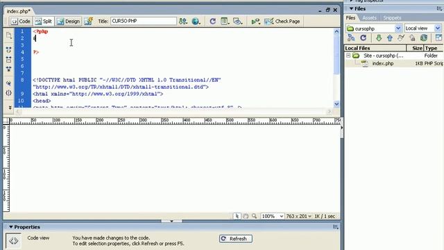Click Collapse Full Tag icon
444x250 pixels.
click(9, 50)
